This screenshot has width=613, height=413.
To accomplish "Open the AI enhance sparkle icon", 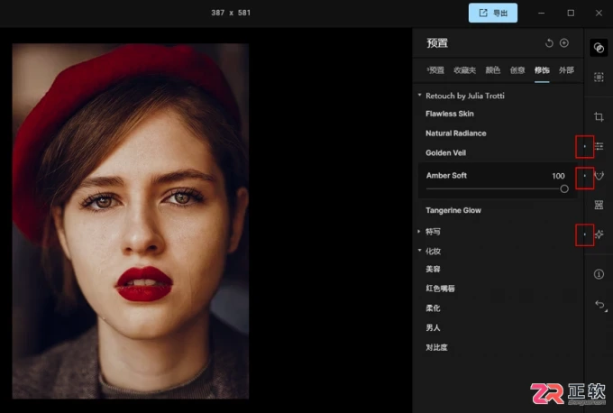I will [599, 234].
